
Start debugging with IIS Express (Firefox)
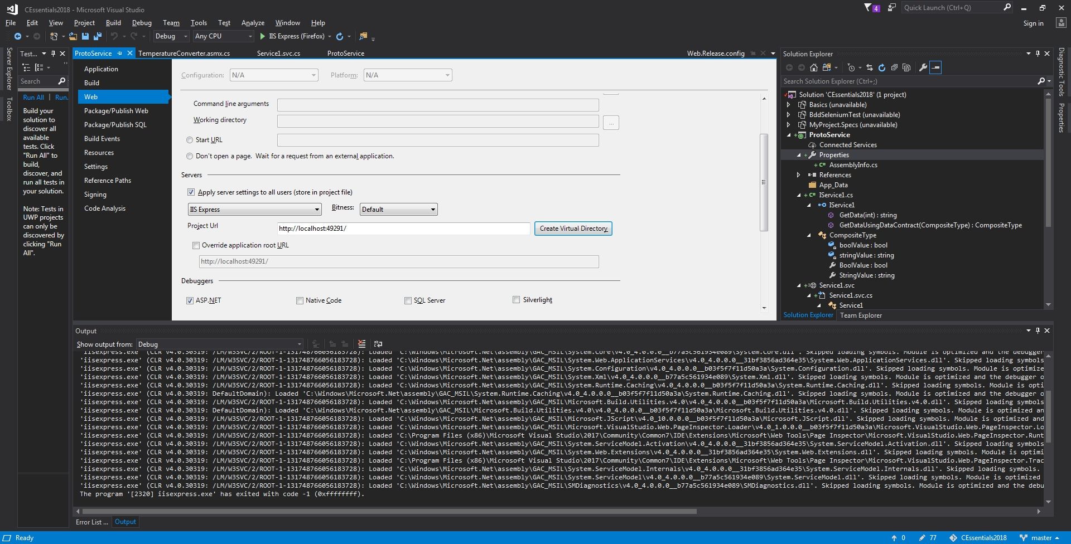[292, 36]
